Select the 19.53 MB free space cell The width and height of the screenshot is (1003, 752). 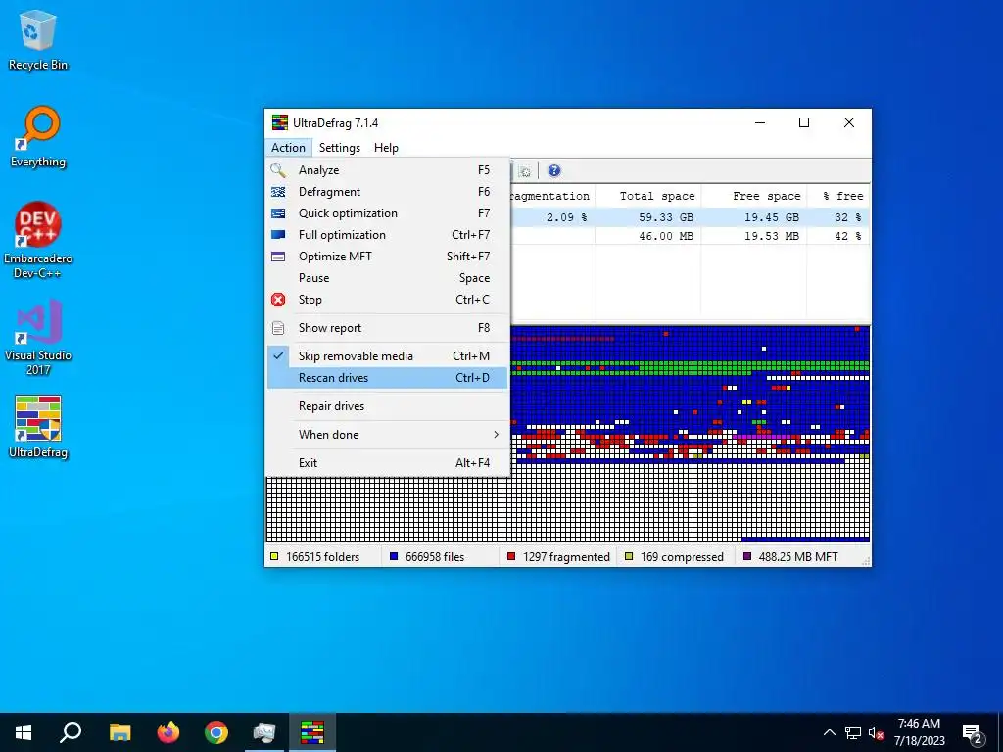click(772, 236)
